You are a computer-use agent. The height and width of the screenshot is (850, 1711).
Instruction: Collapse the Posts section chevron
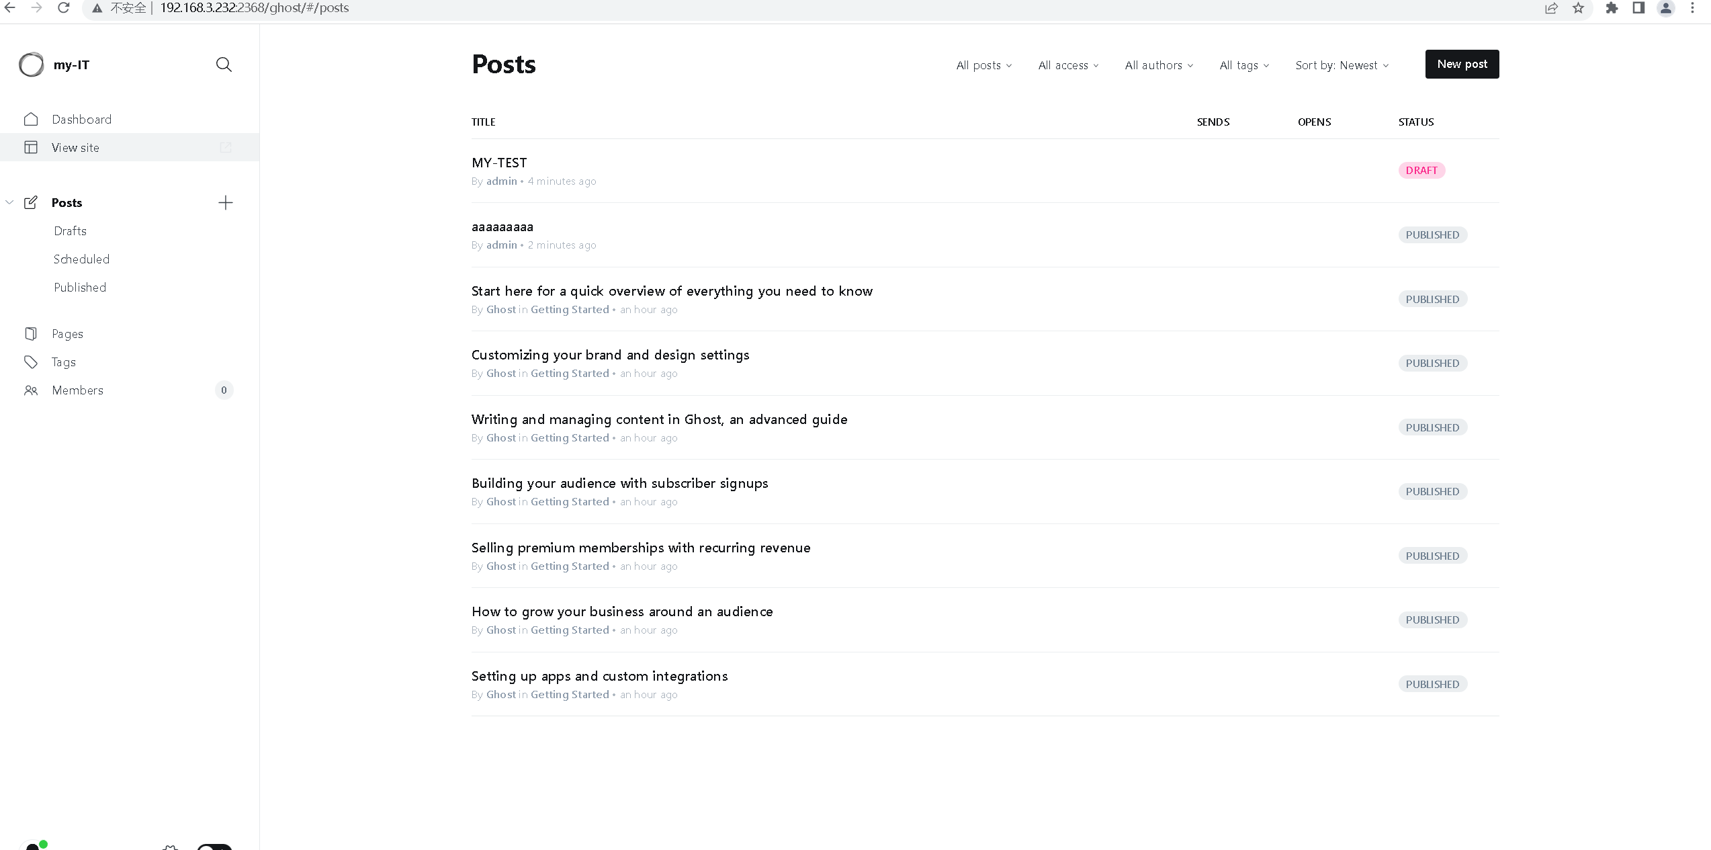(9, 202)
